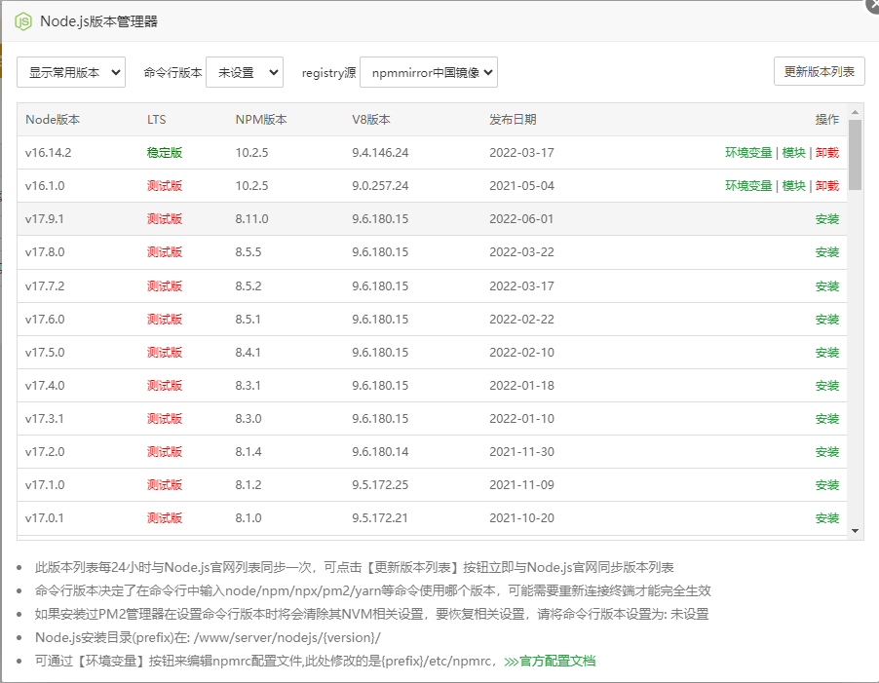Click the 稳定版 label for v16.14.2
This screenshot has width=879, height=683.
(165, 152)
